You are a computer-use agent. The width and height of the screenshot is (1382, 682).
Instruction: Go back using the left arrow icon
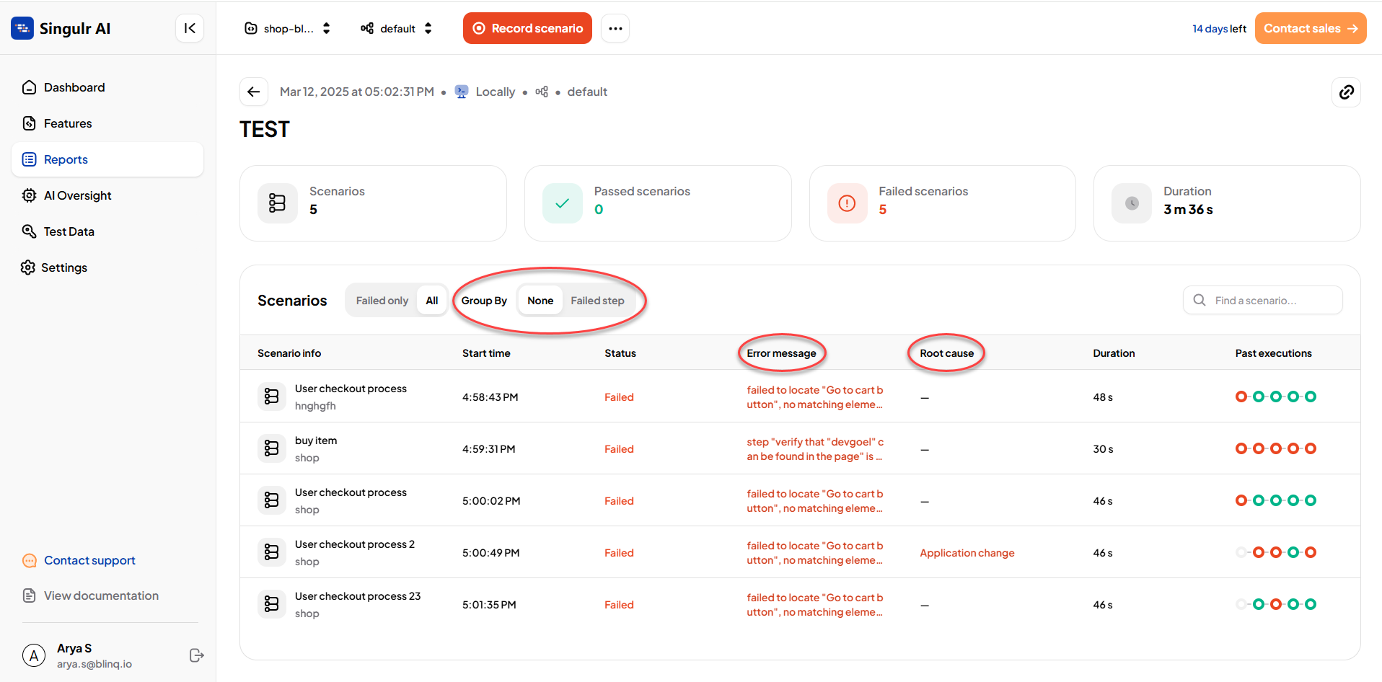point(254,92)
